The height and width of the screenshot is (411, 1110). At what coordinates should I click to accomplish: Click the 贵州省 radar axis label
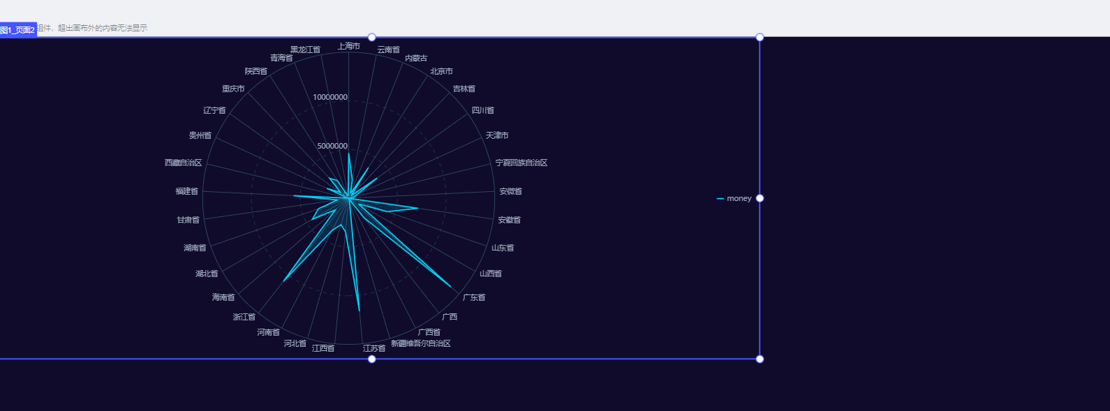200,135
